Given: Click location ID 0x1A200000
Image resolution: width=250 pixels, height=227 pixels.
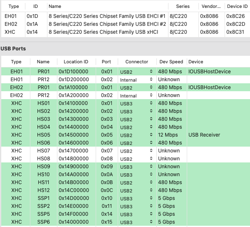Looking at the screenshot, I should tap(74, 95).
